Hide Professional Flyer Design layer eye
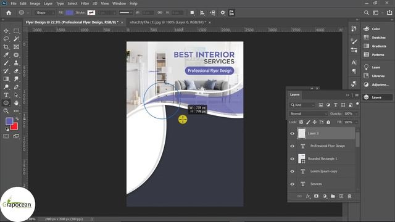Viewport: 395px width, 222px height. (x=292, y=146)
